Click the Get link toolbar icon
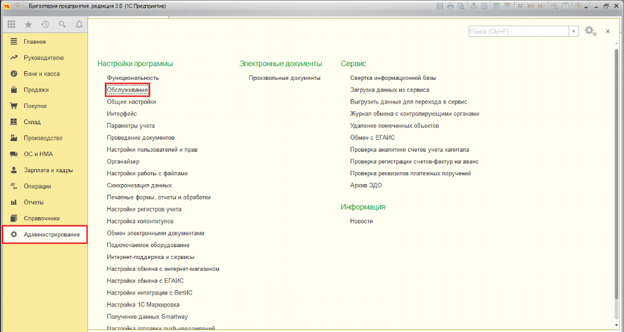The width and height of the screenshot is (624, 332). pos(474,6)
